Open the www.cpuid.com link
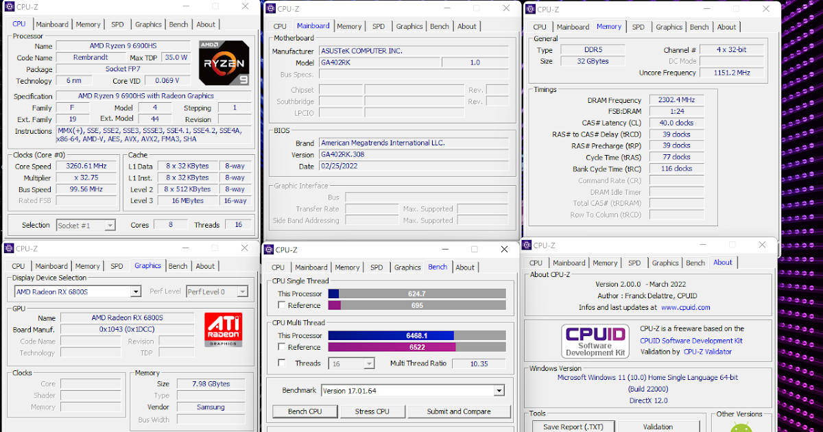This screenshot has height=432, width=823. tap(685, 308)
